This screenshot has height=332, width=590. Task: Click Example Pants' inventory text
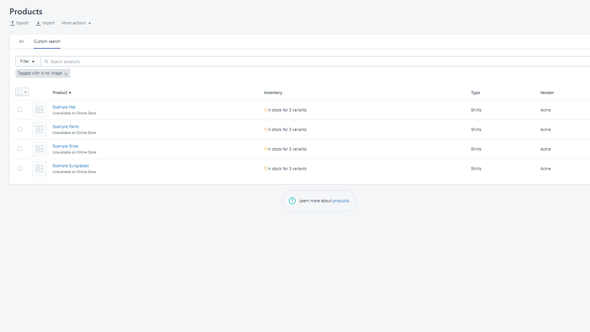(x=285, y=130)
